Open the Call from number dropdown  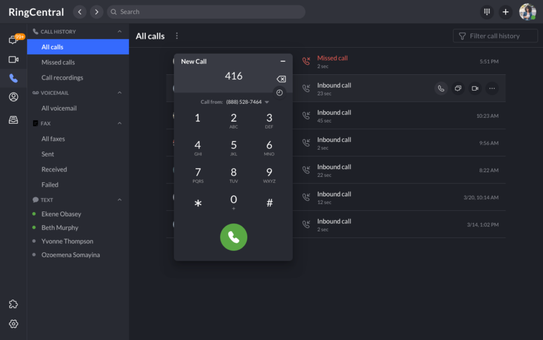tap(267, 102)
